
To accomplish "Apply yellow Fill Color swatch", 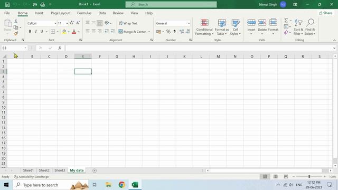I will click(64, 32).
